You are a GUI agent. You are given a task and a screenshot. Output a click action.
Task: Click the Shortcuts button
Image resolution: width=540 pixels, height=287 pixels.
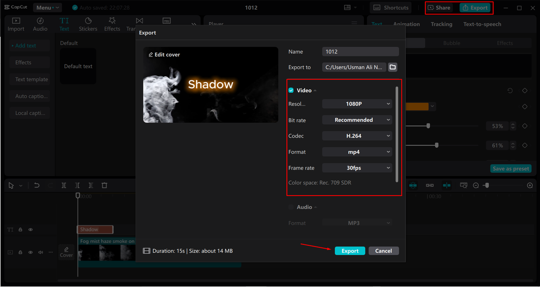(391, 8)
